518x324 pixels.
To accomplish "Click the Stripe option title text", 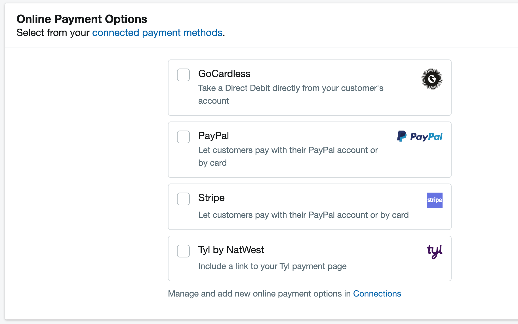I will point(211,198).
